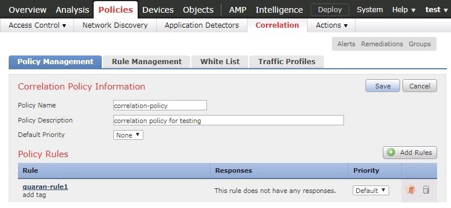This screenshot has height=208, width=451.
Task: Go to the Remediations link
Action: 382,44
